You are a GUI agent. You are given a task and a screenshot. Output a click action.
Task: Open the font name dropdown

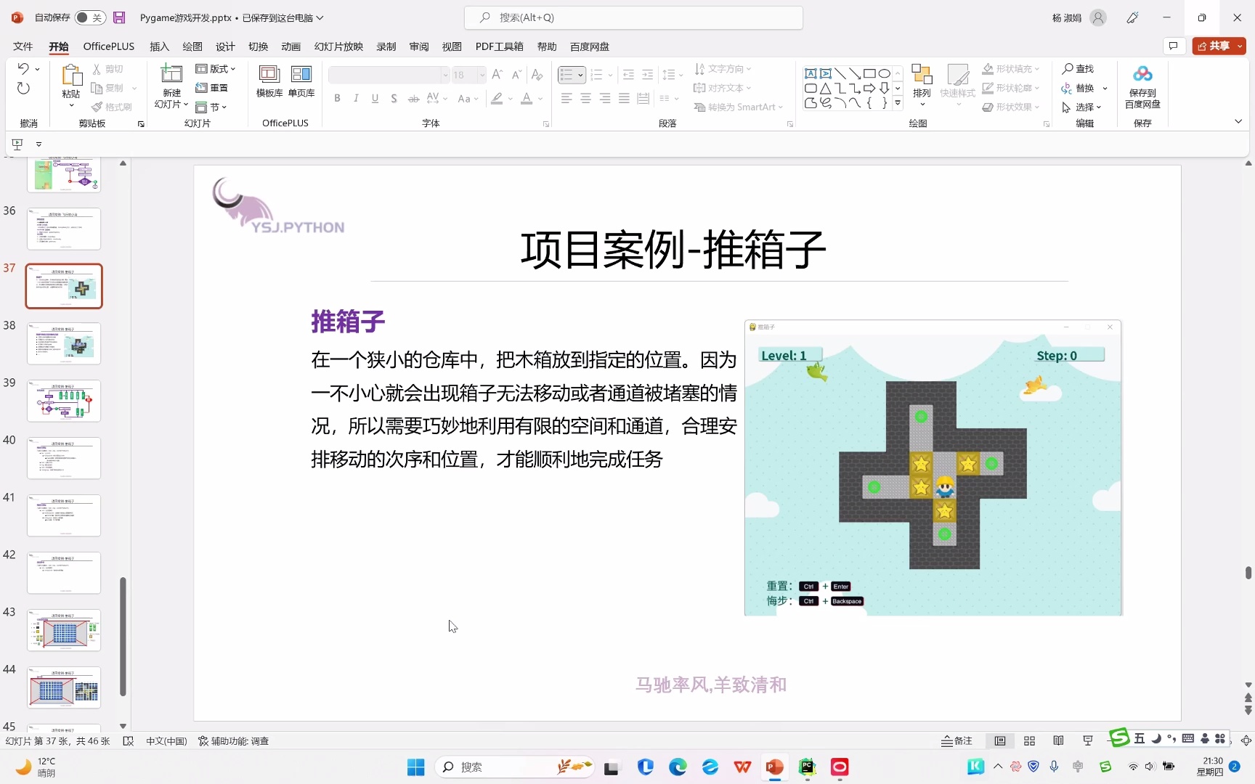[x=445, y=75]
